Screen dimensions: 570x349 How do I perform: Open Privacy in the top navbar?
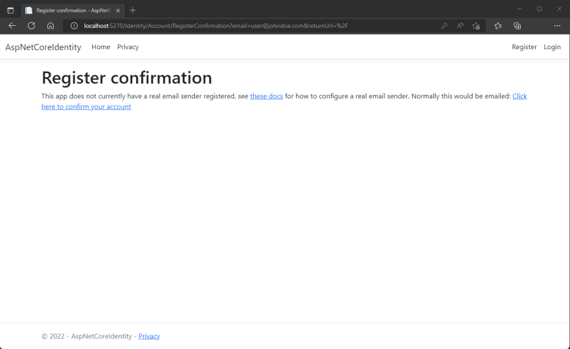[128, 47]
